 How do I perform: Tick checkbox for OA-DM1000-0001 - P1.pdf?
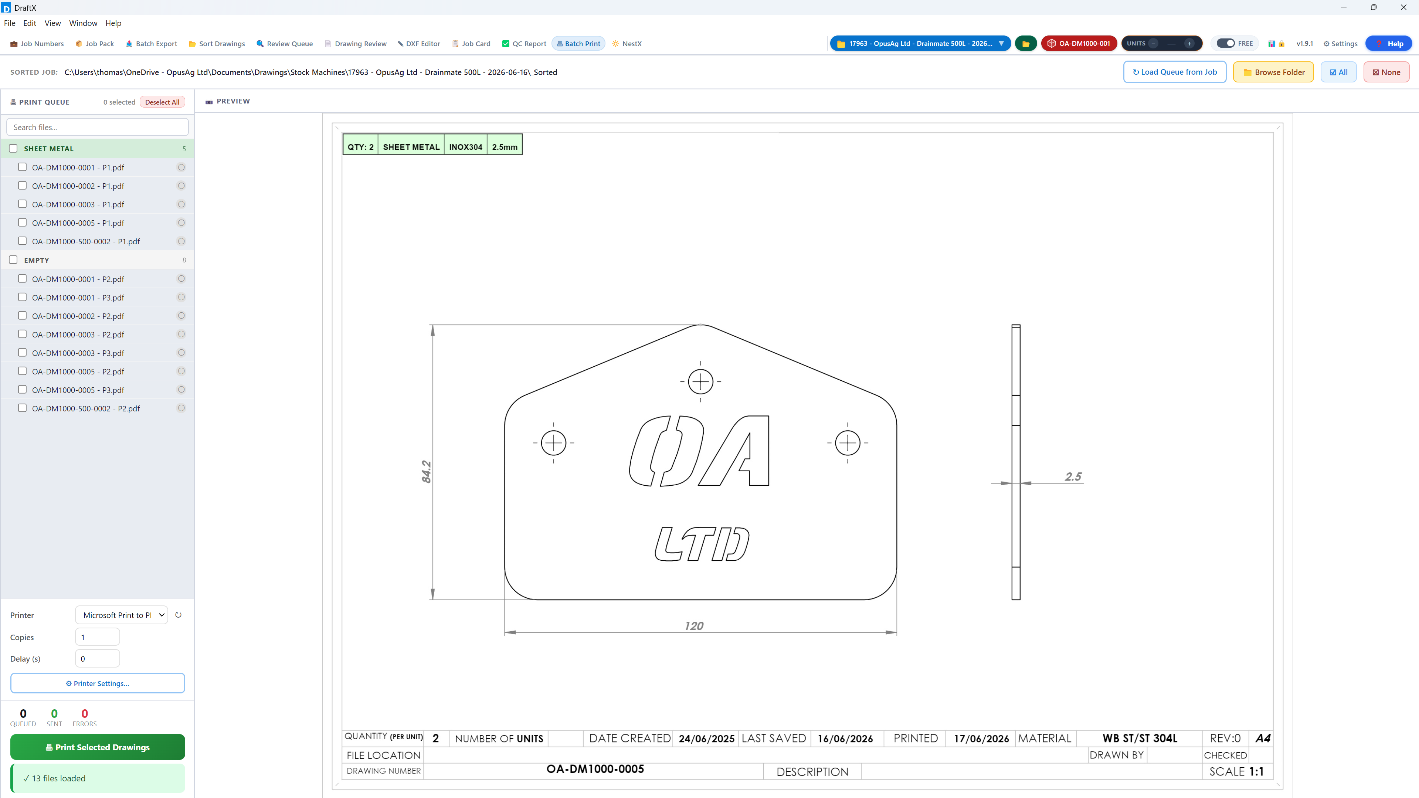pyautogui.click(x=22, y=167)
